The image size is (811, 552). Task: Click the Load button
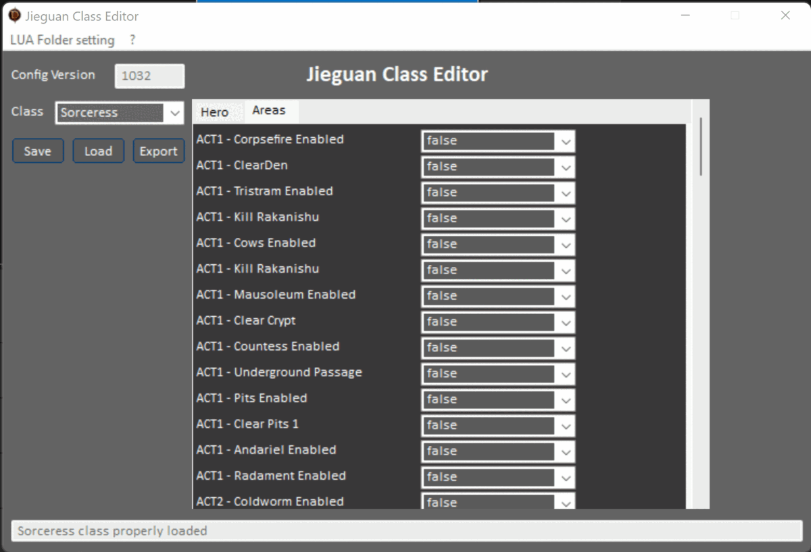98,151
